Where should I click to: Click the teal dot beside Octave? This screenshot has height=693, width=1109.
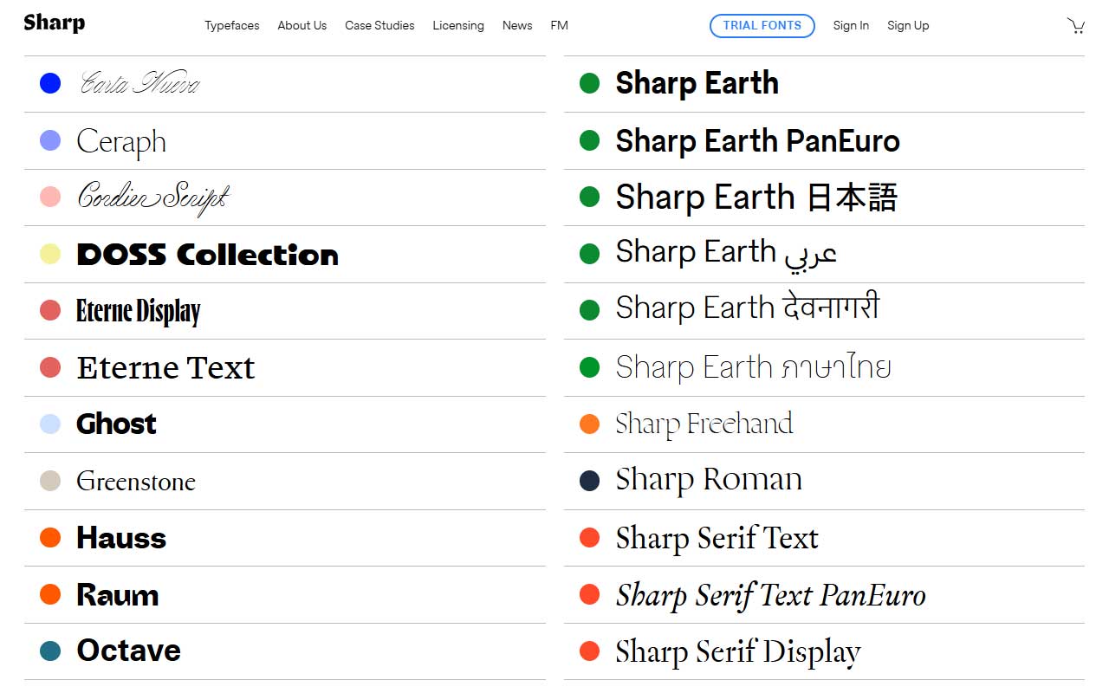tap(50, 650)
